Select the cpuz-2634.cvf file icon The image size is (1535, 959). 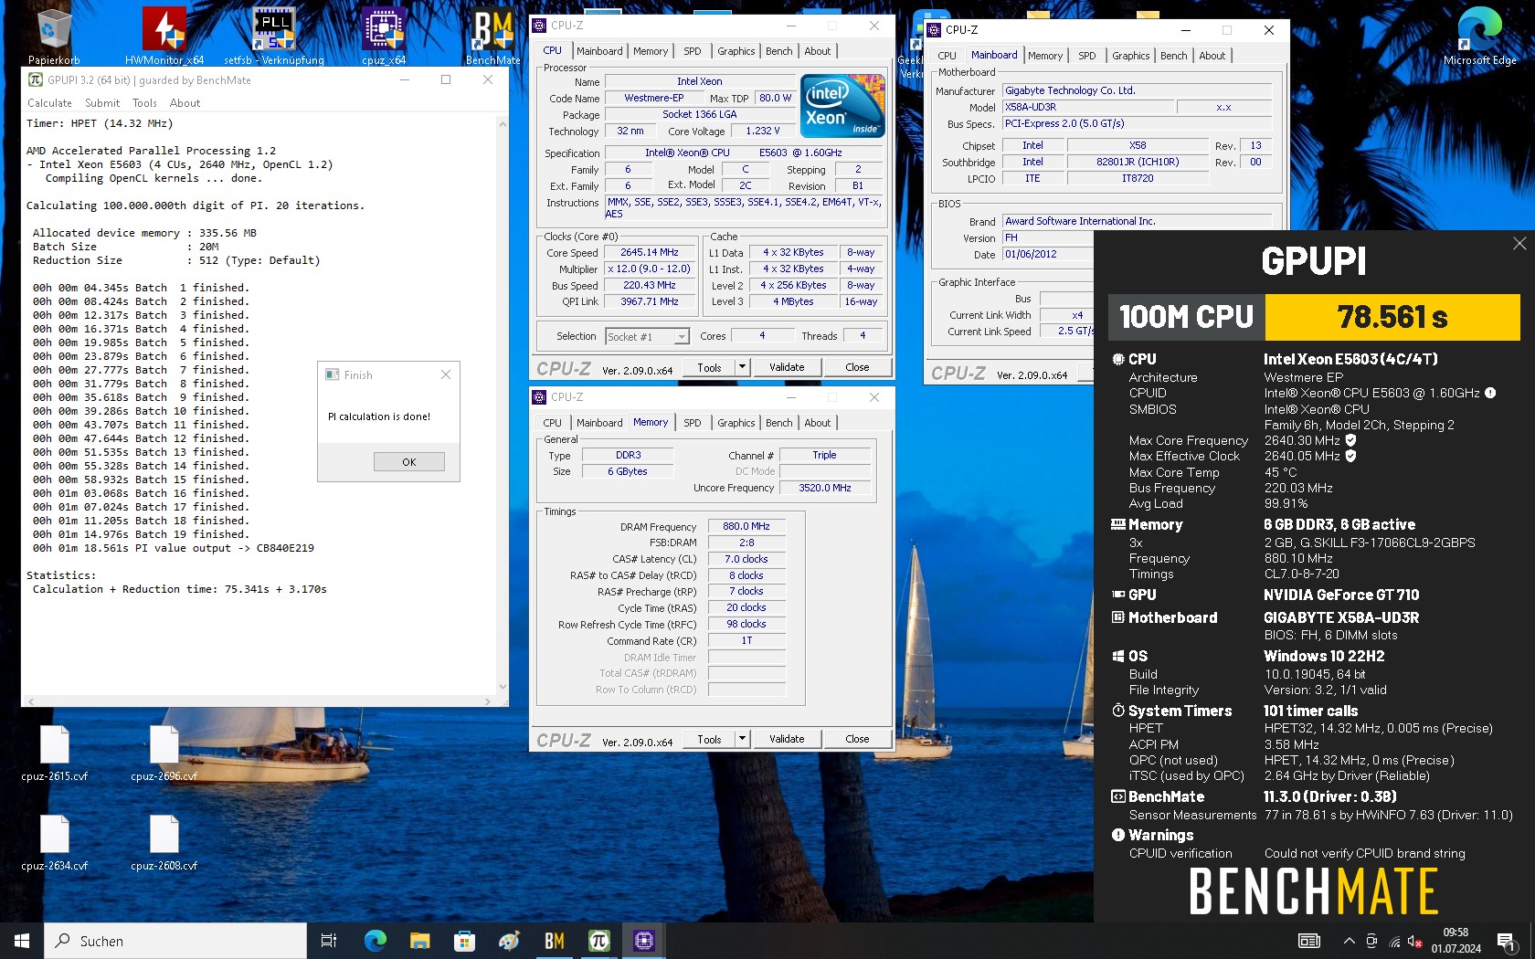pos(54,842)
